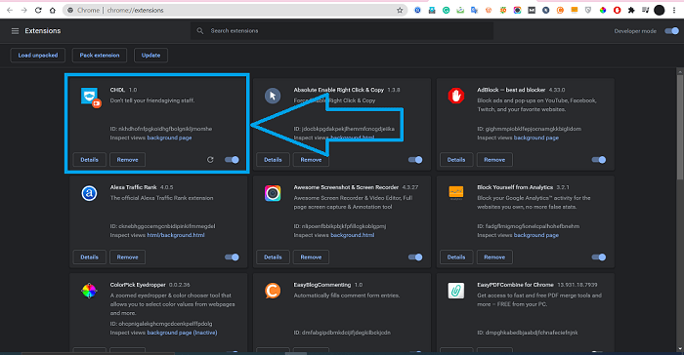Click the vertical page scrollbar thumb
Viewport: 684px width, 355px height.
tap(680, 127)
